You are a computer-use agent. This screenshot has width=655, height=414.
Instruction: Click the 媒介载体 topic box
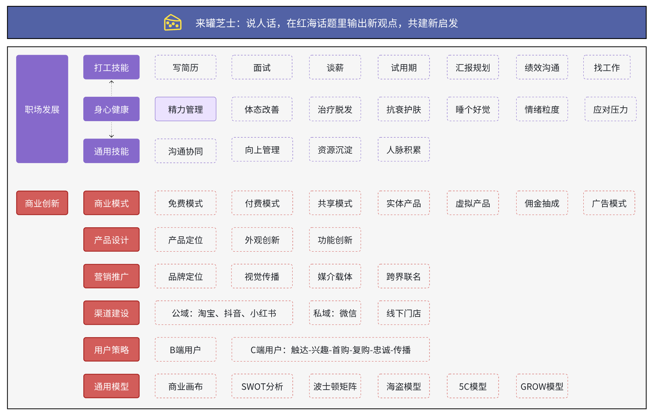click(x=335, y=276)
